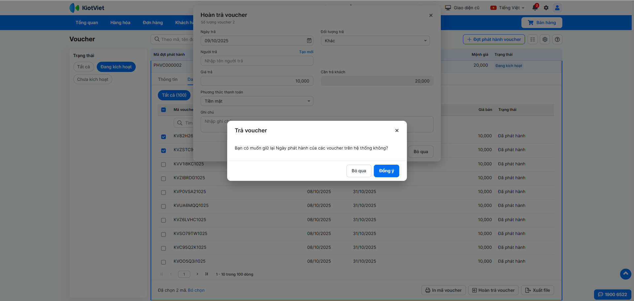This screenshot has width=634, height=301.
Task: Click the calendar icon in Ngày trả
Action: (309, 41)
